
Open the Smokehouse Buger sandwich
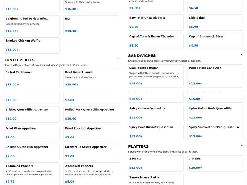155,76
